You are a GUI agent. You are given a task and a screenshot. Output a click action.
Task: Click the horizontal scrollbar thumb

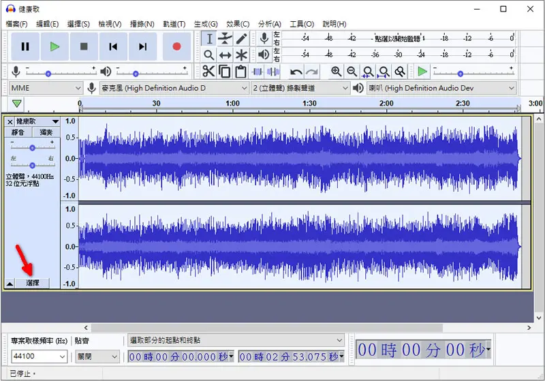click(x=266, y=327)
